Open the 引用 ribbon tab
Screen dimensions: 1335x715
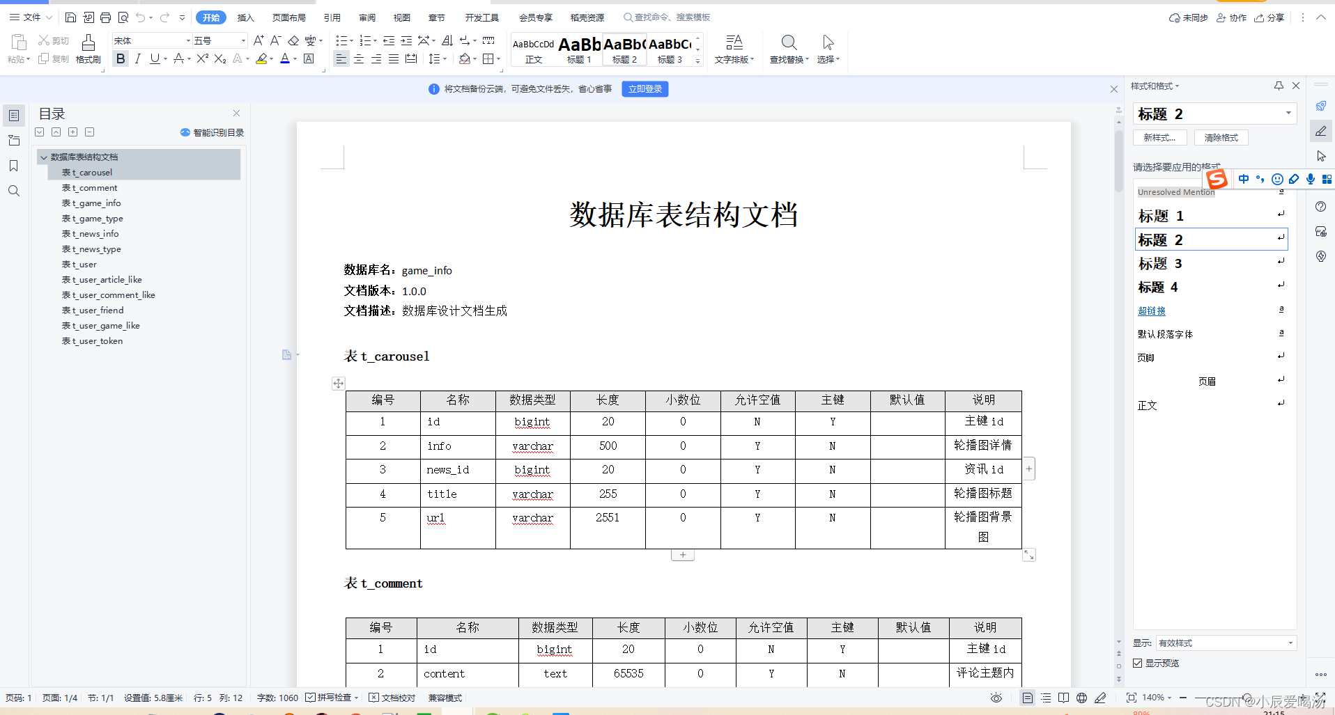[332, 17]
